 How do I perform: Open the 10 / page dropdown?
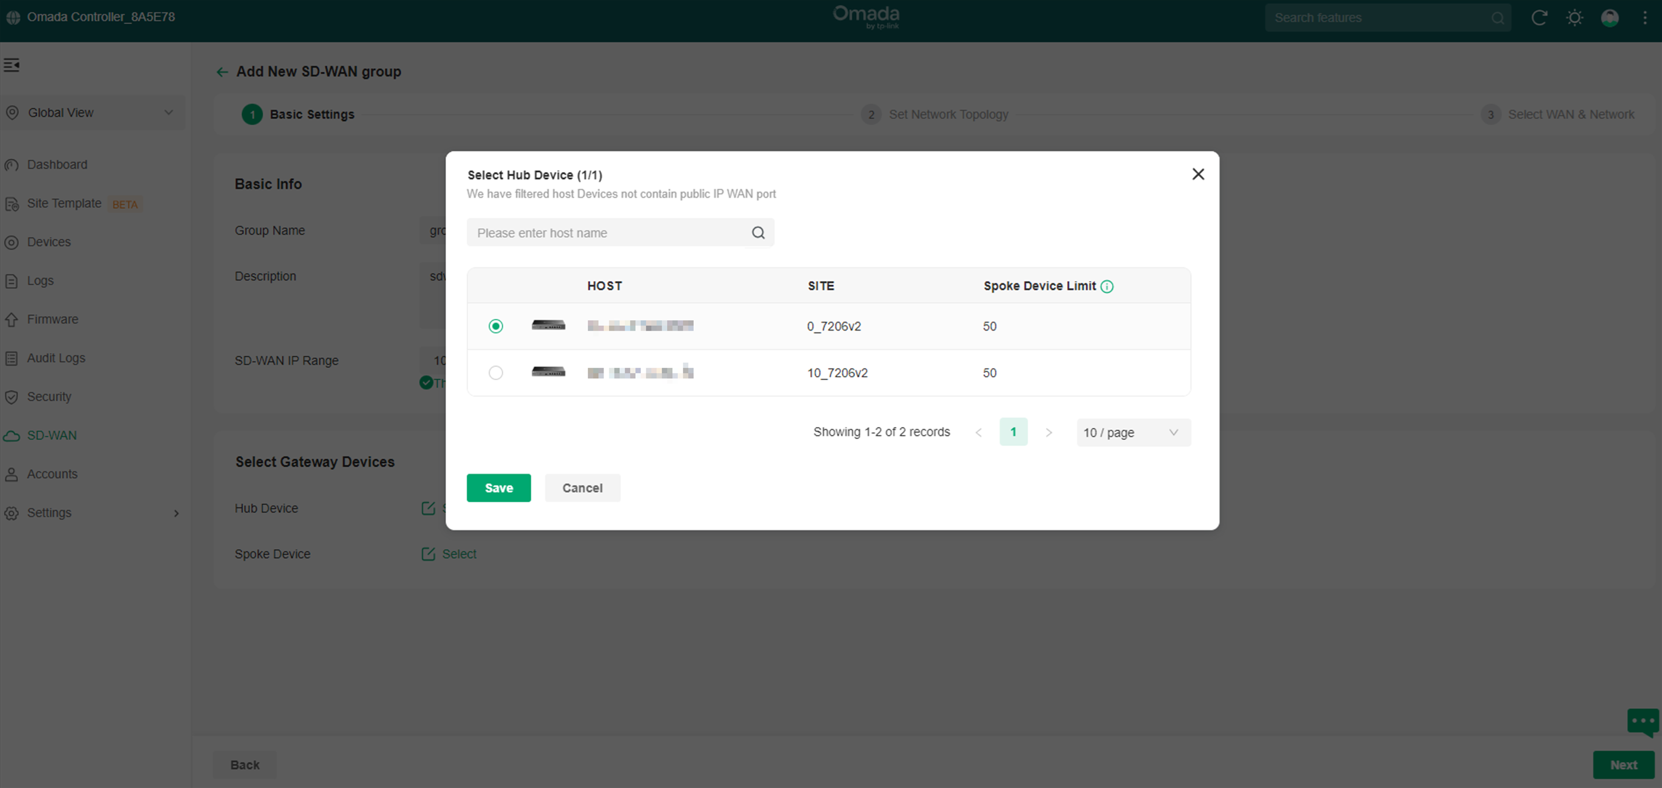[x=1134, y=432]
